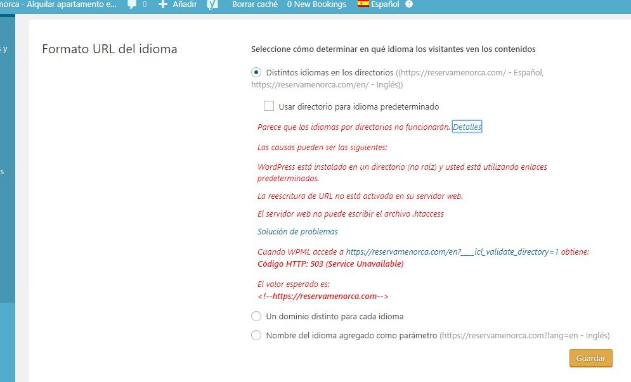Open the WPML help question mark icon
Image resolution: width=631 pixels, height=382 pixels.
coord(409,4)
